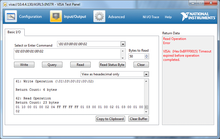Select the Basic I/O tab
Viewport: 220px width, 139px height.
tap(15, 32)
